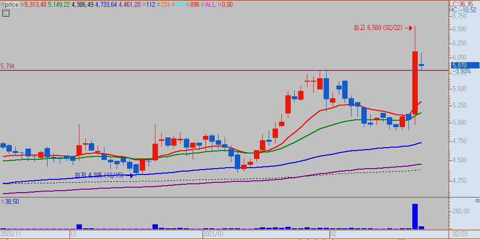Image resolution: width=480 pixels, height=240 pixels.
Task: Toggle the 224 period checkbox
Action: click(158, 4)
